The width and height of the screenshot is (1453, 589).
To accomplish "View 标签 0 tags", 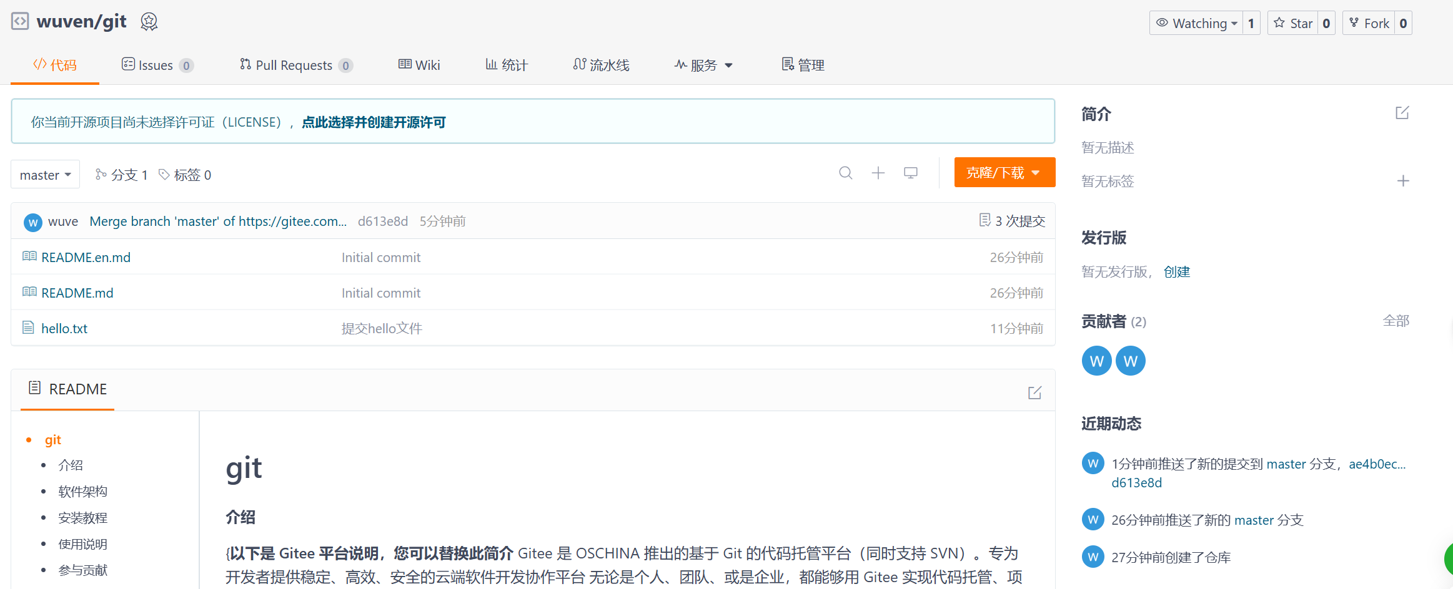I will click(185, 175).
